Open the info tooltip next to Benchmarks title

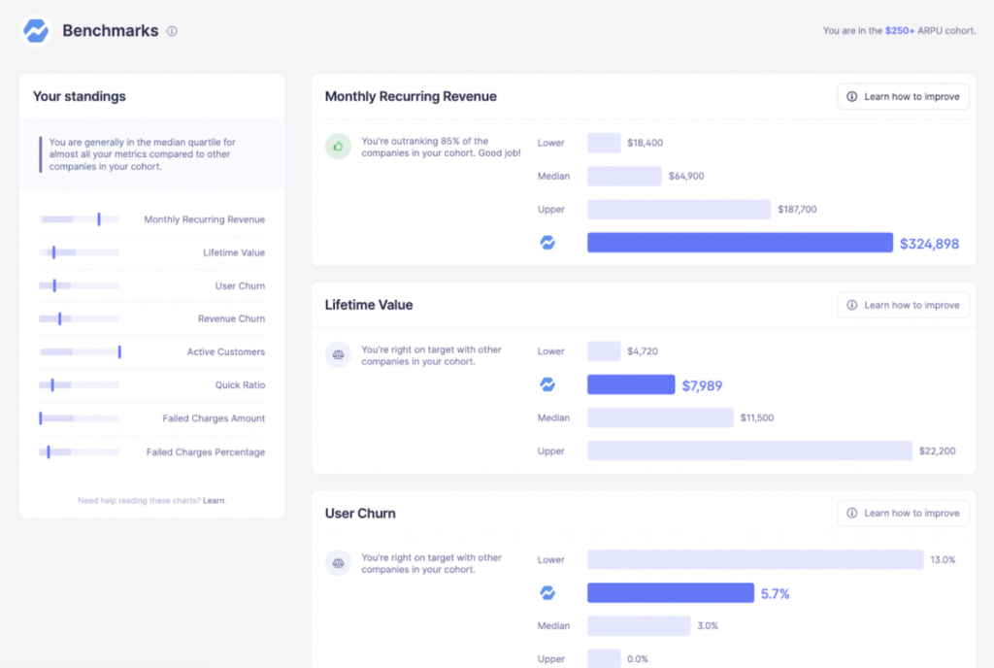tap(172, 30)
